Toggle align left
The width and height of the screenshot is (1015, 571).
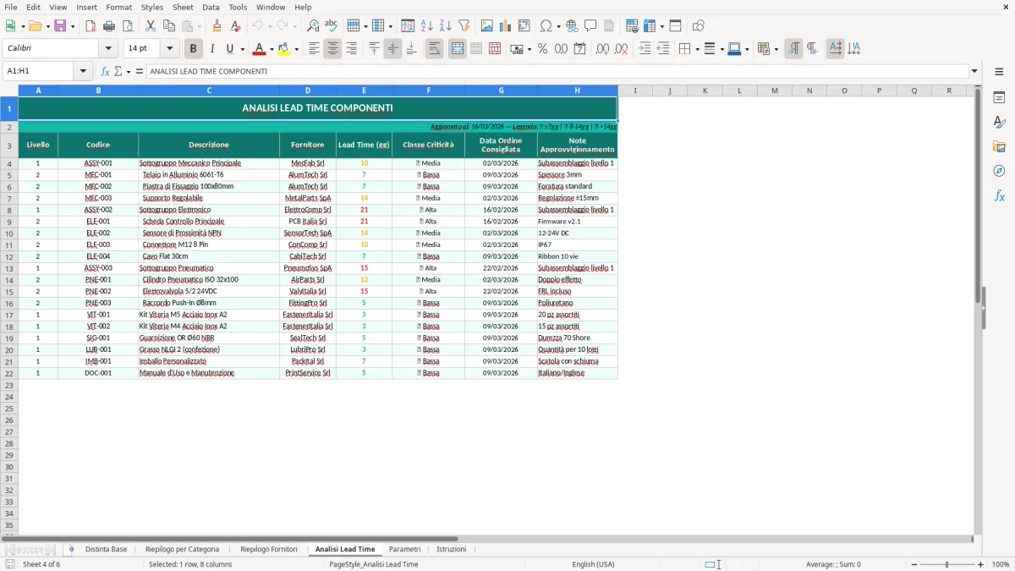point(314,49)
